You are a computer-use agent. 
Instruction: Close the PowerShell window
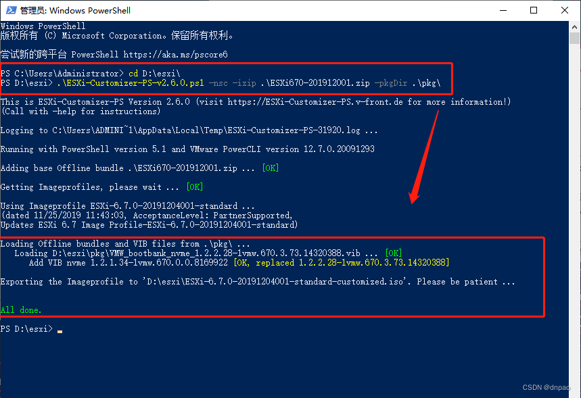[564, 10]
